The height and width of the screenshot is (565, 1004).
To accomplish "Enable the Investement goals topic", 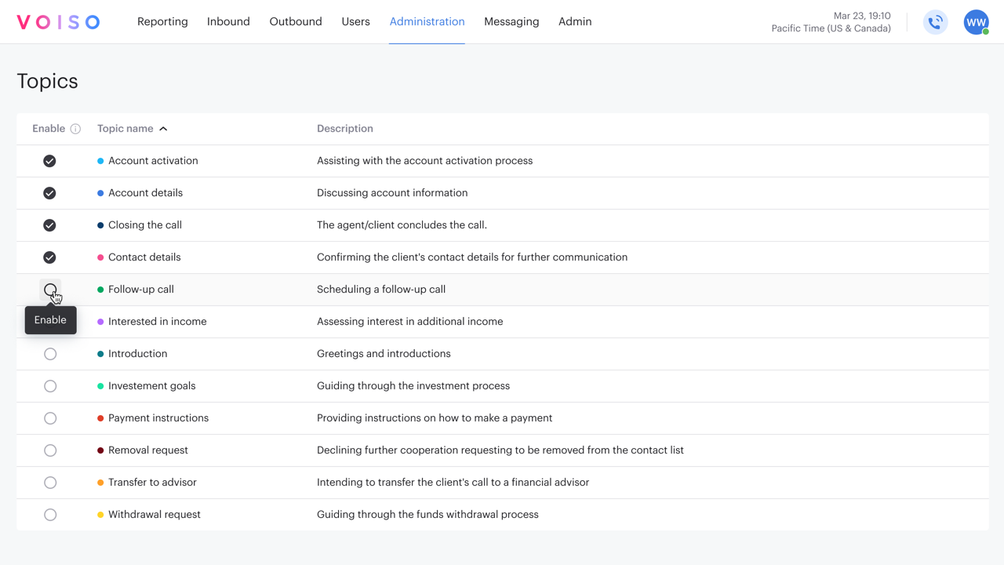I will click(x=50, y=386).
